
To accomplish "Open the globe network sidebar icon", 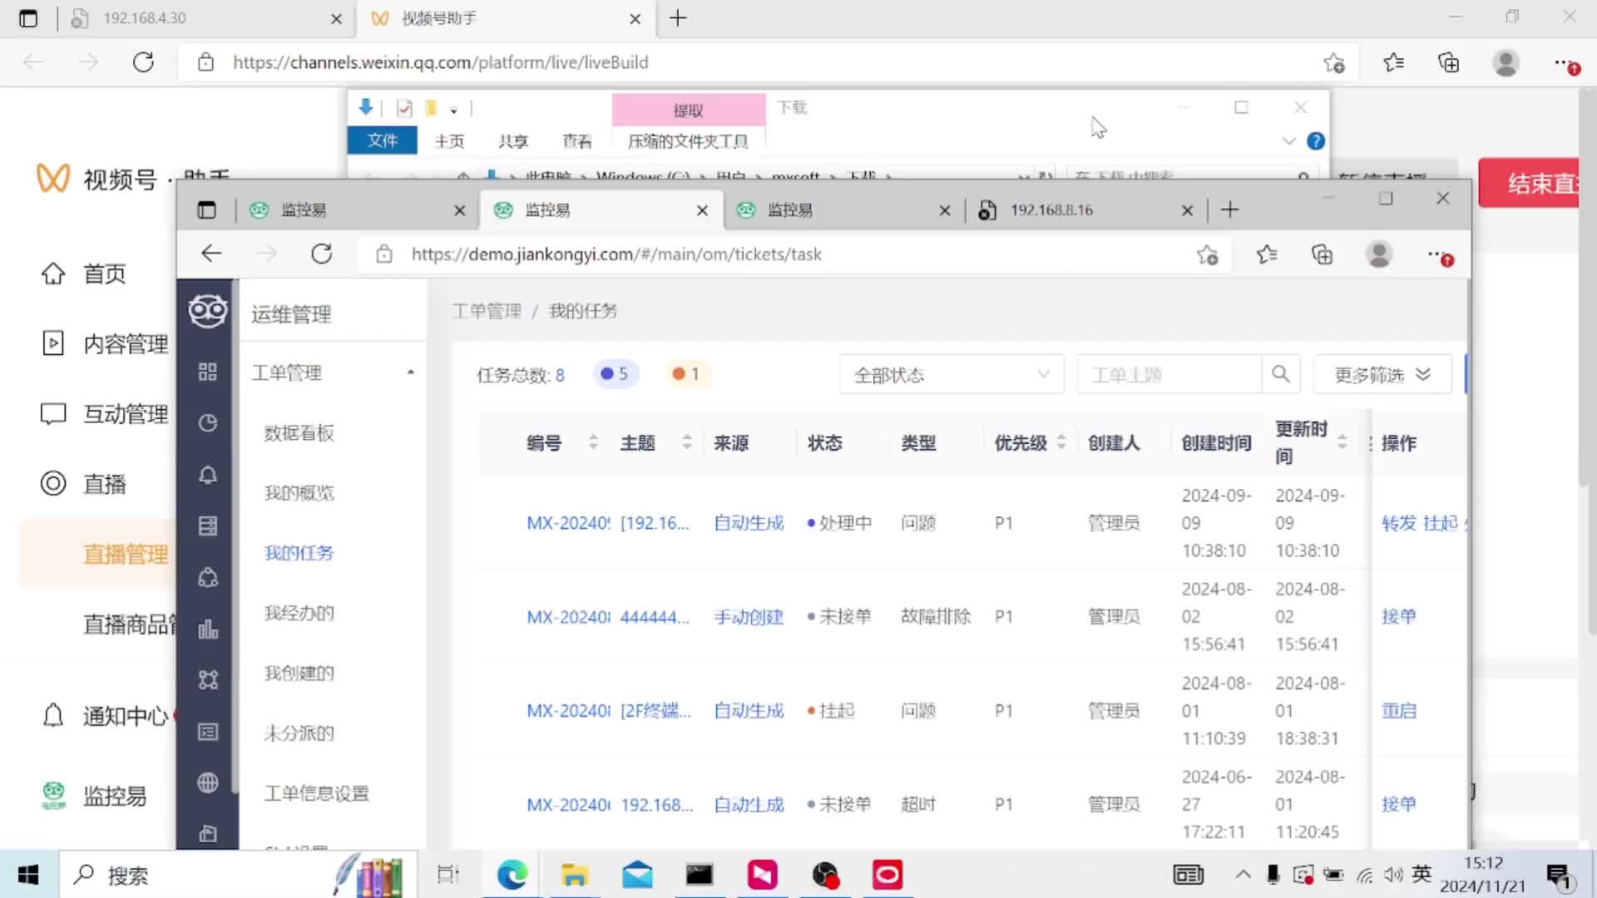I will [x=208, y=782].
